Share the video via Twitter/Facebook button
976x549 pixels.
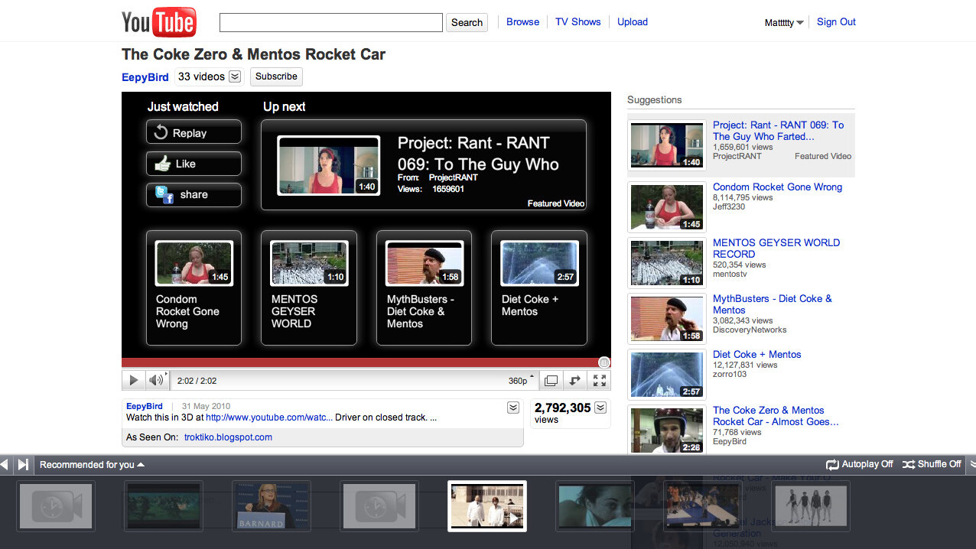(194, 195)
